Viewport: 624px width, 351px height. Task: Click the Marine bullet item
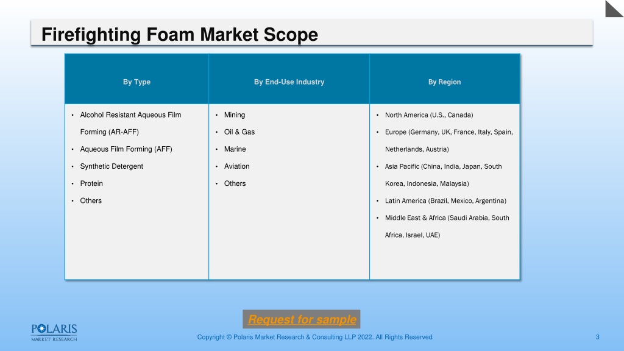235,149
